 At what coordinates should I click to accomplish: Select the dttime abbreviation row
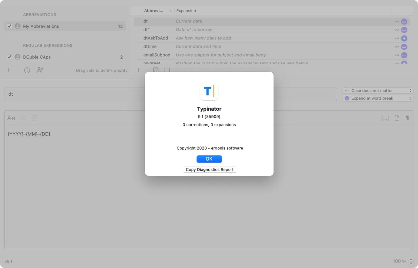(272, 47)
